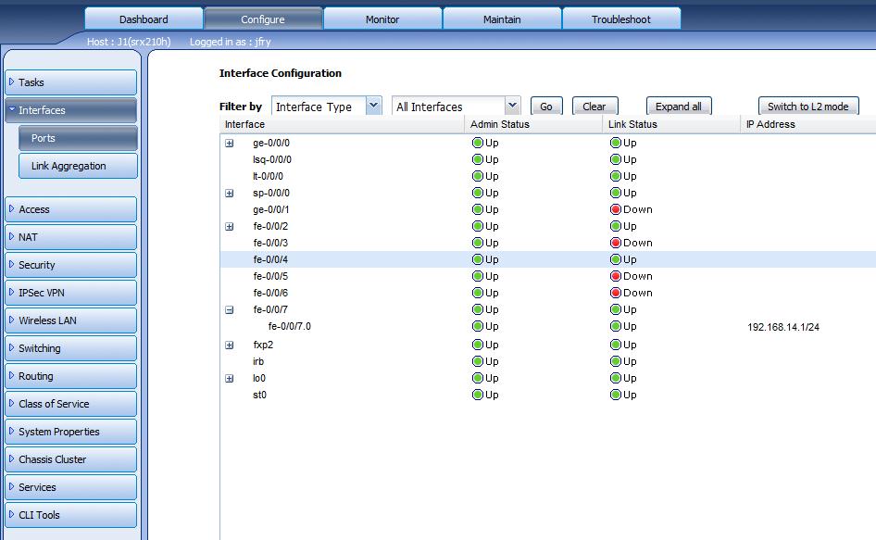The image size is (876, 540).
Task: Click fe-0/0/5 red Down link status icon
Action: click(616, 276)
